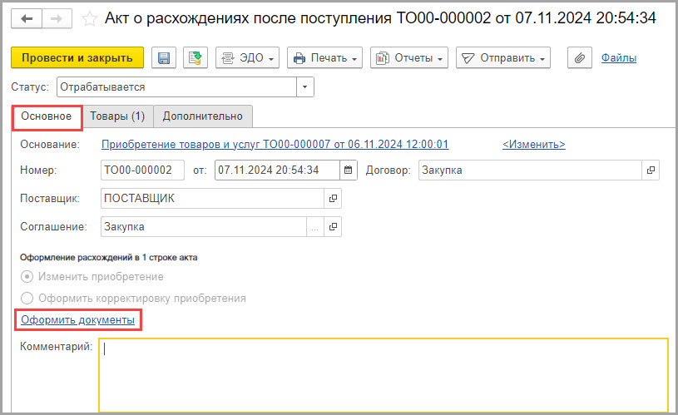Screen dimensions: 678x415
Task: Open the Отчеты dropdown menu
Action: (x=409, y=58)
